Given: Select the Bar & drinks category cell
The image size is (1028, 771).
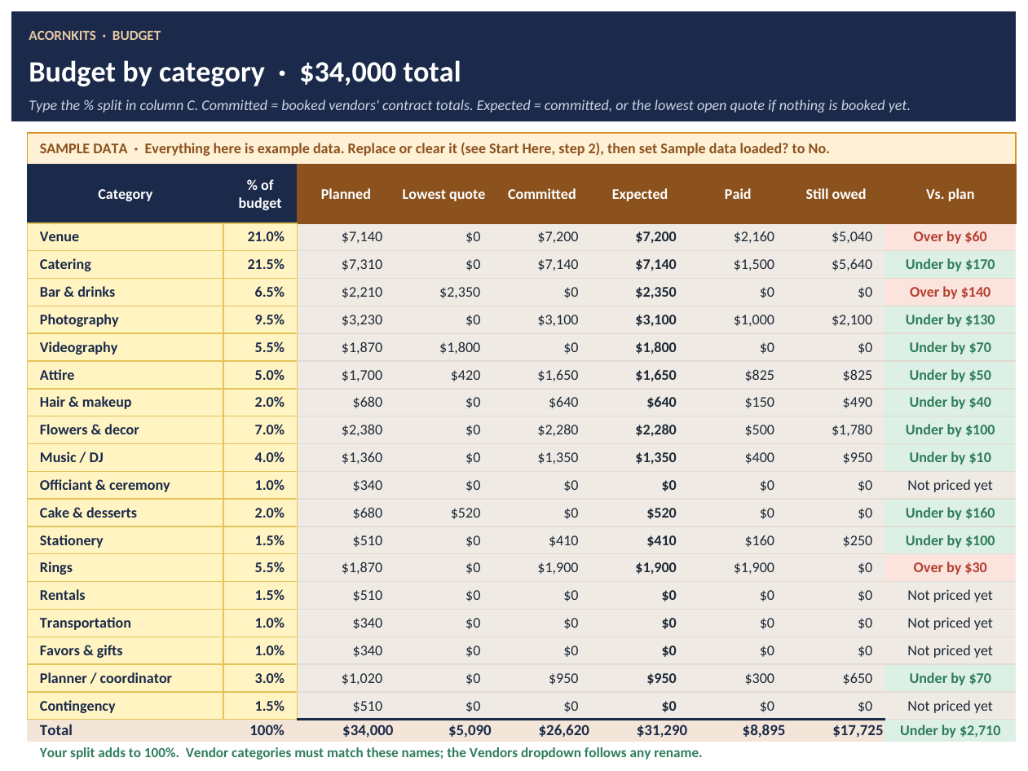Looking at the screenshot, I should click(126, 292).
